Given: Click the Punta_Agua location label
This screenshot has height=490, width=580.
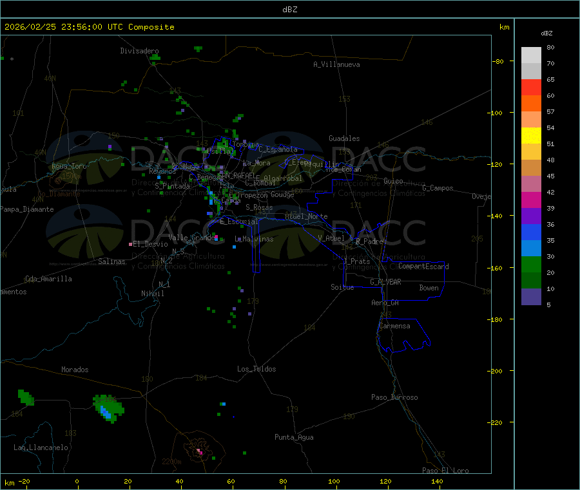Looking at the screenshot, I should pos(294,437).
